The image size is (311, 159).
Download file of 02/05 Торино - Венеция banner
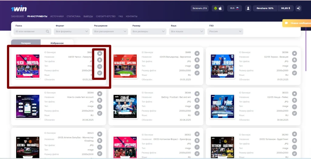click(295, 60)
